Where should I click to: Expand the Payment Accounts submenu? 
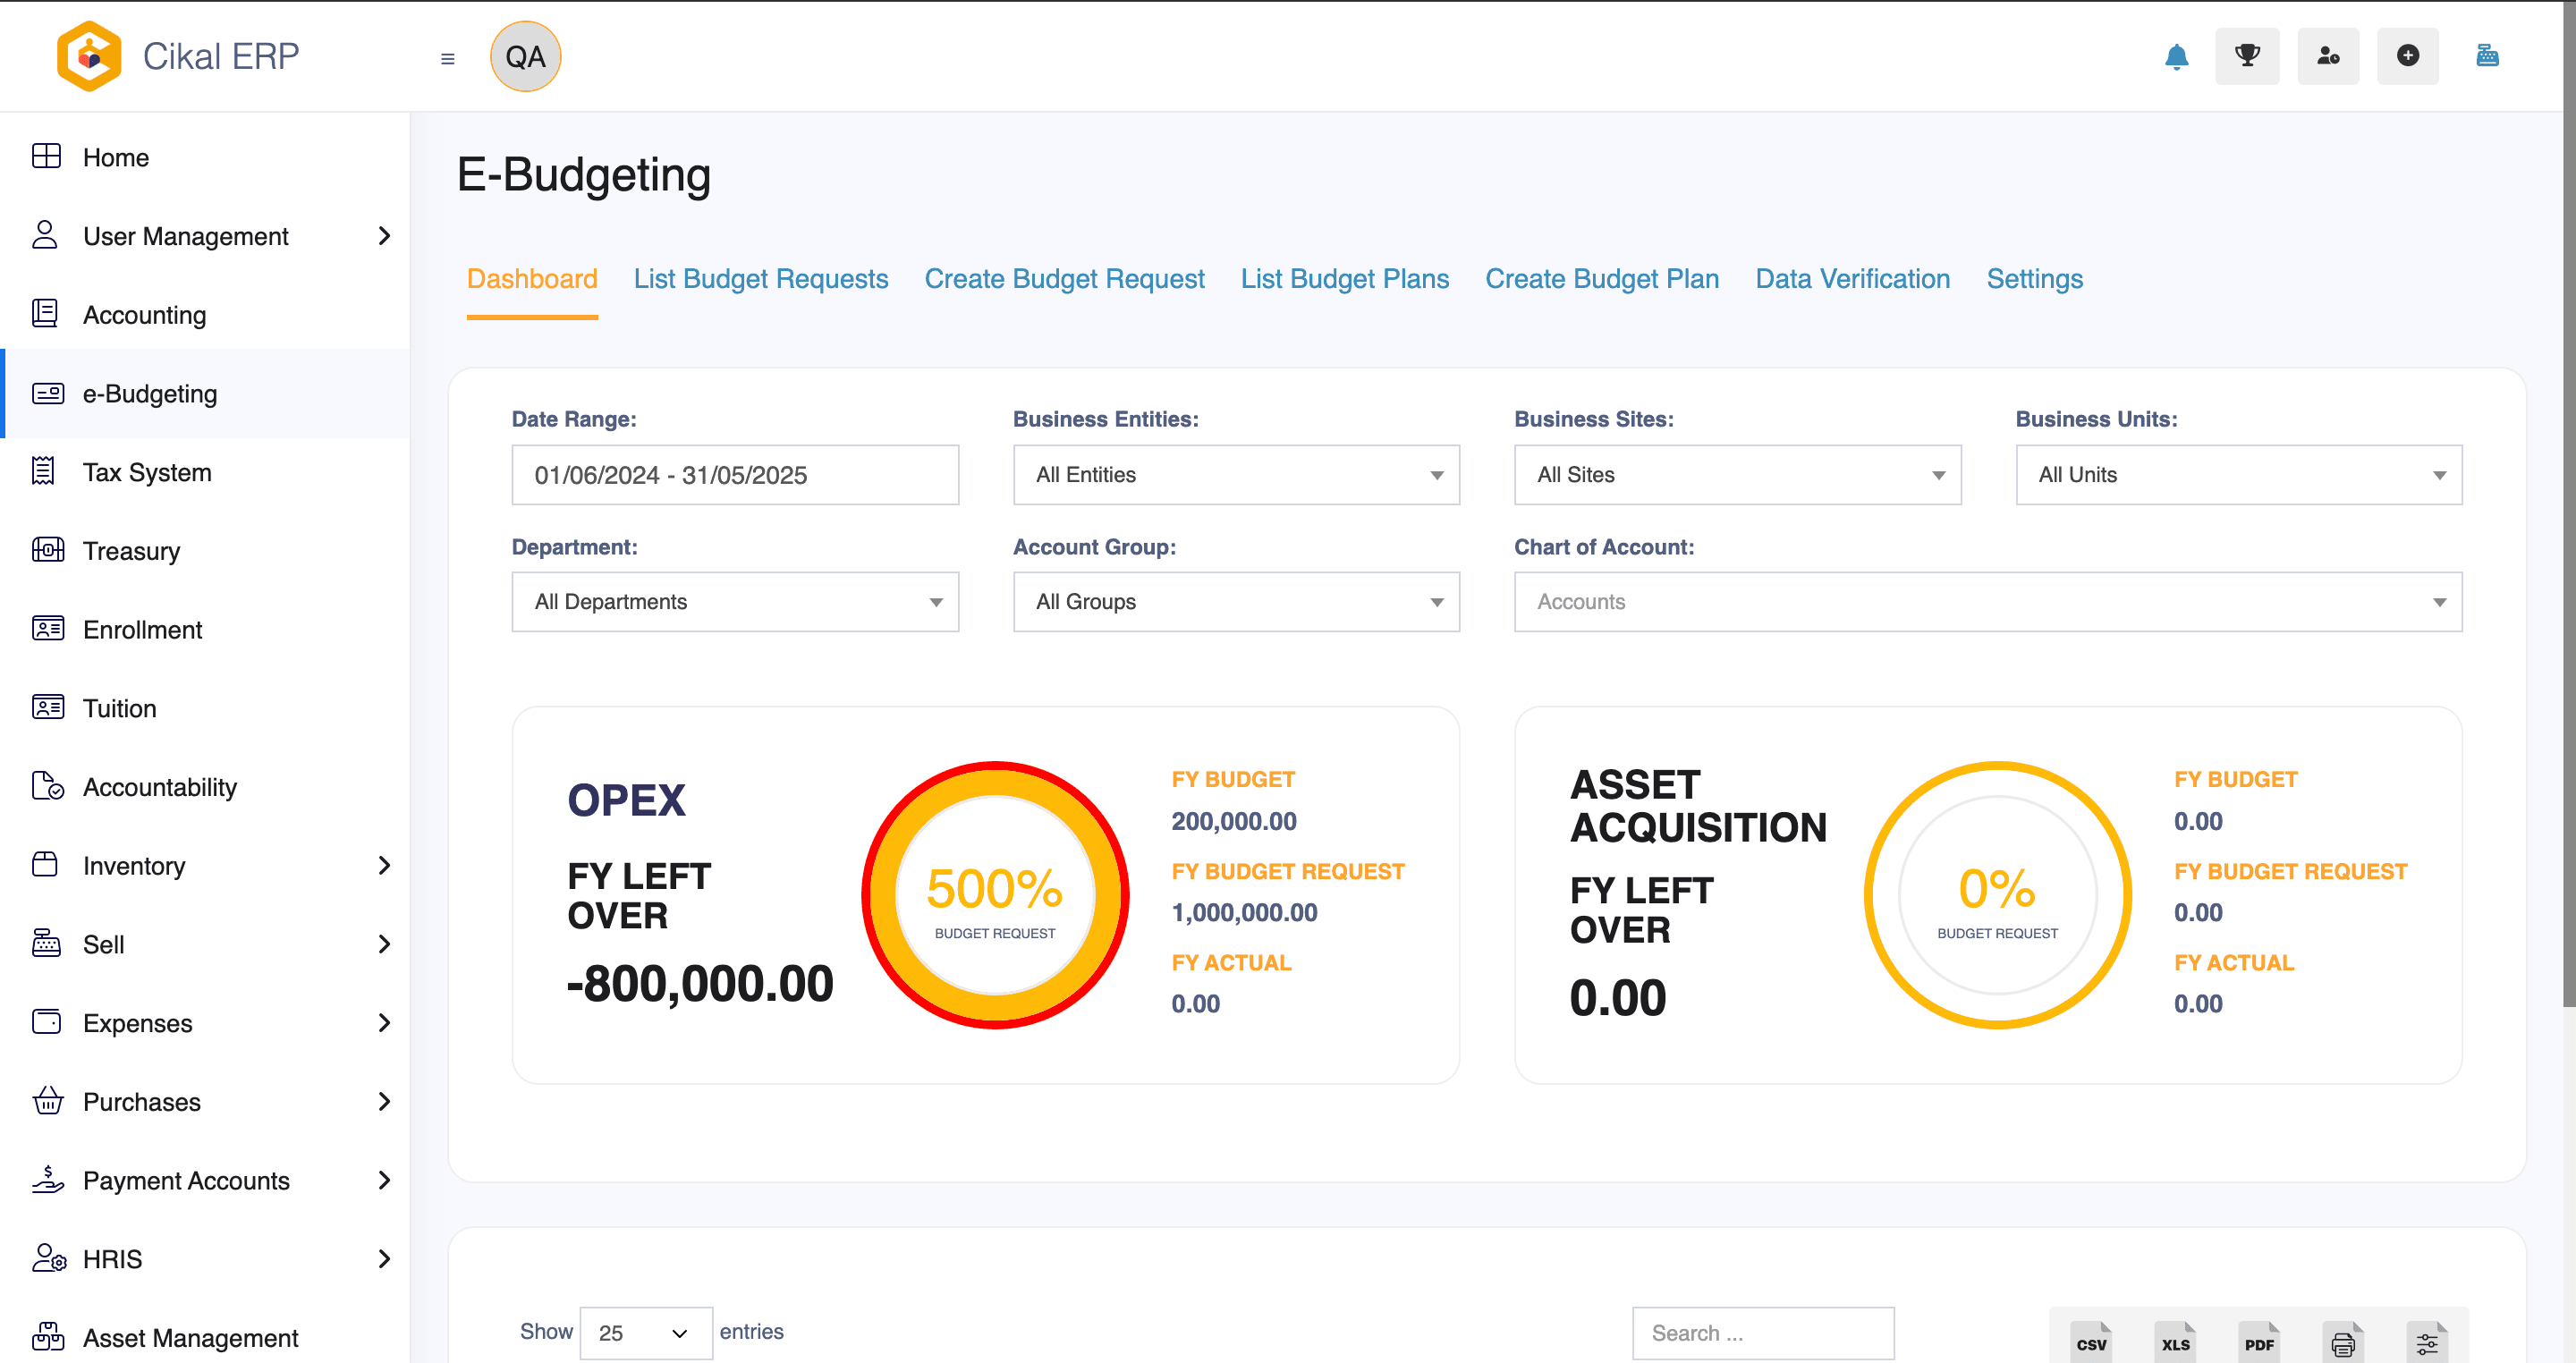(x=384, y=1180)
